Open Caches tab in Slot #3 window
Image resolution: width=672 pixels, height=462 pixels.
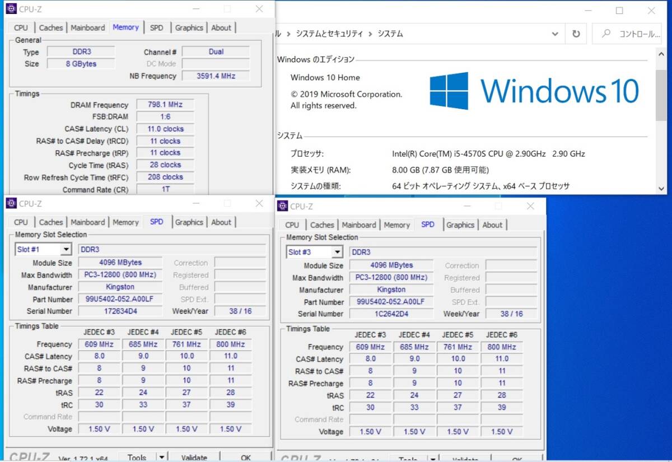[x=322, y=225]
